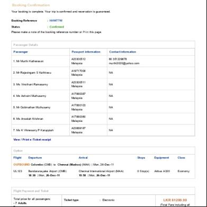Click the OUTBOUND label in flight option
The image size is (207, 207).
pos(22,165)
